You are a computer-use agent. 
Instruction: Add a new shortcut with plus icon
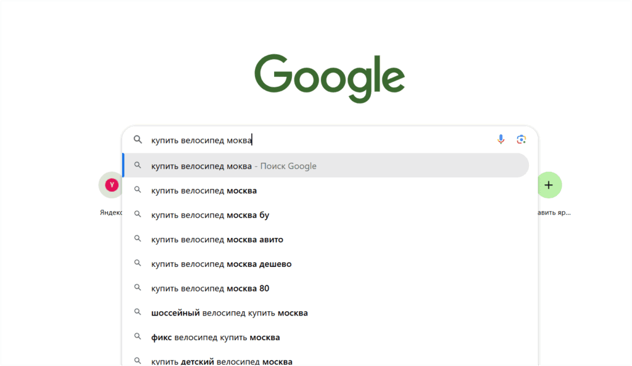point(549,185)
